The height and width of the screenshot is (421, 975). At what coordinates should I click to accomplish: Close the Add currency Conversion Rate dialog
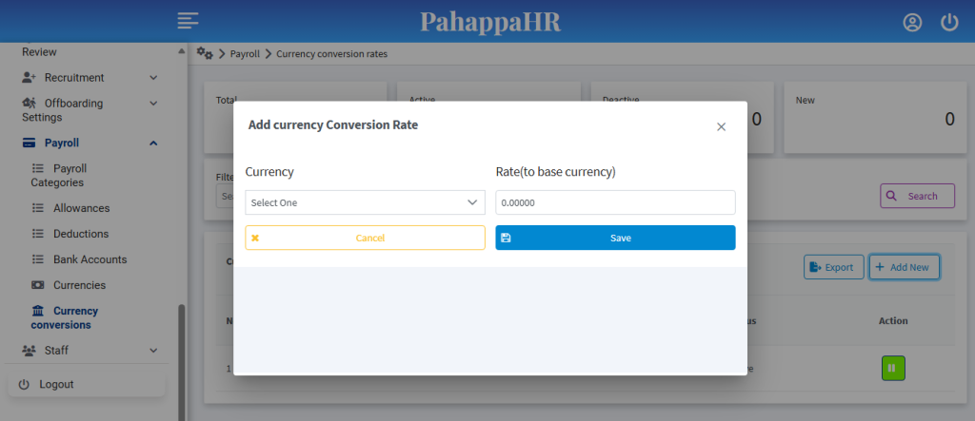pyautogui.click(x=721, y=126)
